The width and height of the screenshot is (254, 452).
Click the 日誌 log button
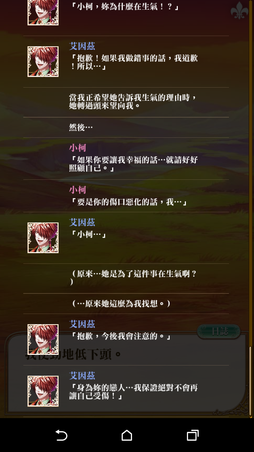click(x=219, y=332)
